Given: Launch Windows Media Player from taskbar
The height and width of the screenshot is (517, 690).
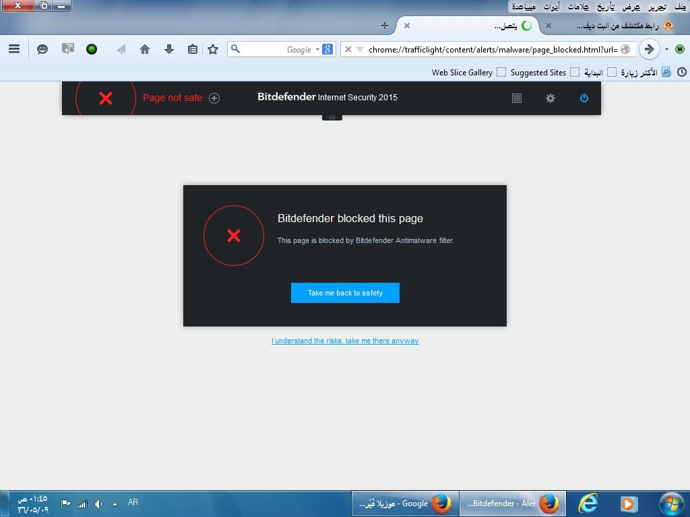Looking at the screenshot, I should (x=629, y=504).
